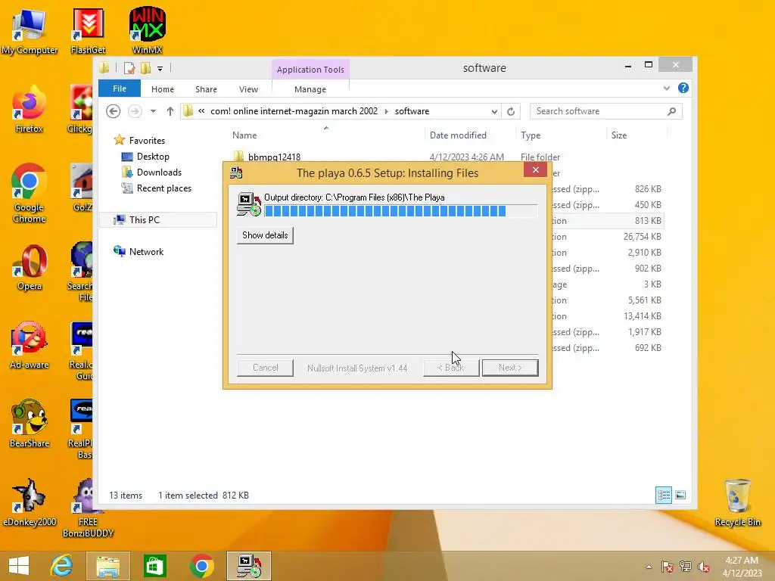This screenshot has width=775, height=581.
Task: Open the View ribbon tab
Action: point(248,89)
